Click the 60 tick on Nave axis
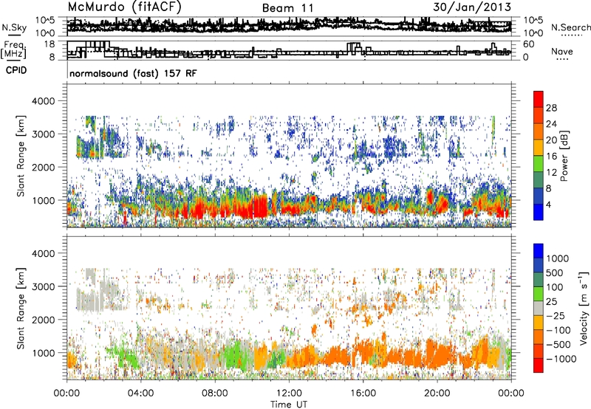The height and width of the screenshot is (409, 591). point(528,44)
